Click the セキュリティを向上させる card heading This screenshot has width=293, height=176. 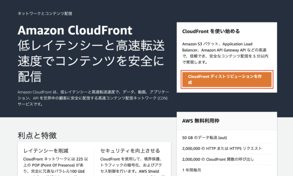tap(130, 150)
